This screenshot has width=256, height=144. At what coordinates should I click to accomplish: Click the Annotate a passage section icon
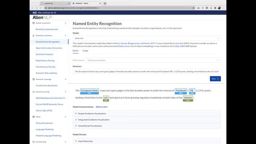(x=34, y=79)
